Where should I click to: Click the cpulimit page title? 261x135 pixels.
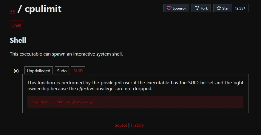click(x=43, y=9)
